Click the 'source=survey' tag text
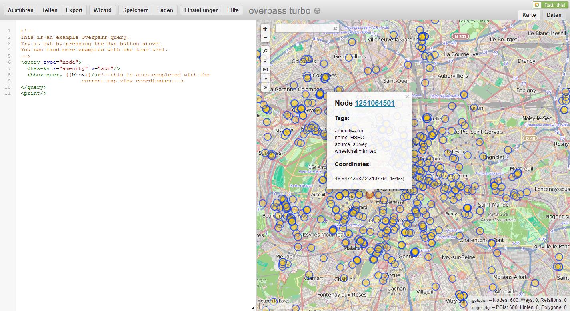570x311 pixels. click(351, 144)
